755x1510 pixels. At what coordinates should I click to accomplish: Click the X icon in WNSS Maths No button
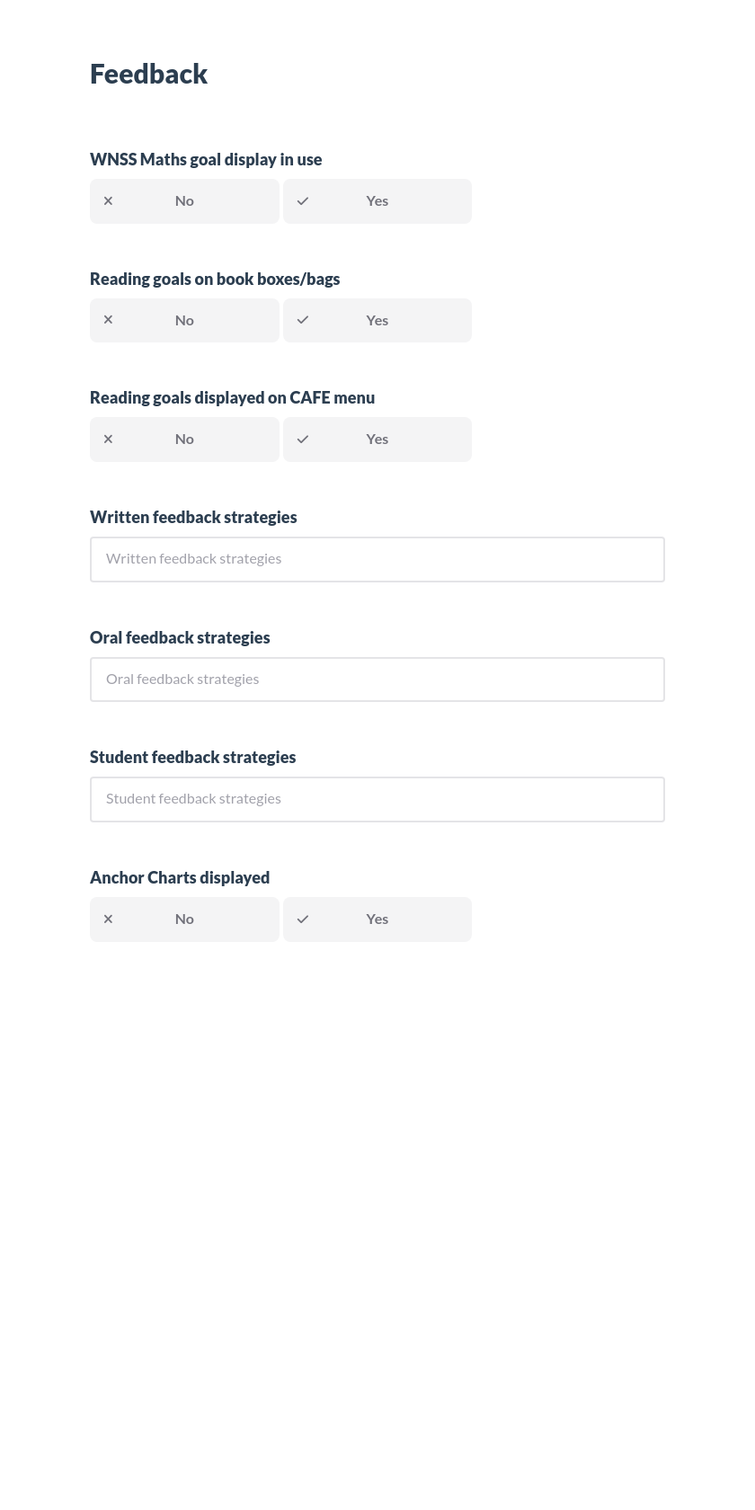click(108, 200)
